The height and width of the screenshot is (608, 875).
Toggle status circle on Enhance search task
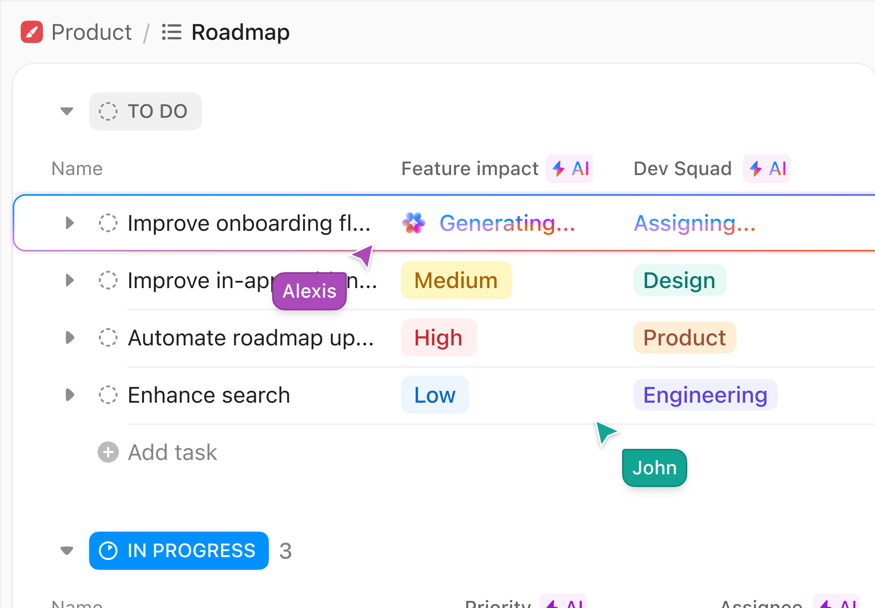[x=108, y=395]
